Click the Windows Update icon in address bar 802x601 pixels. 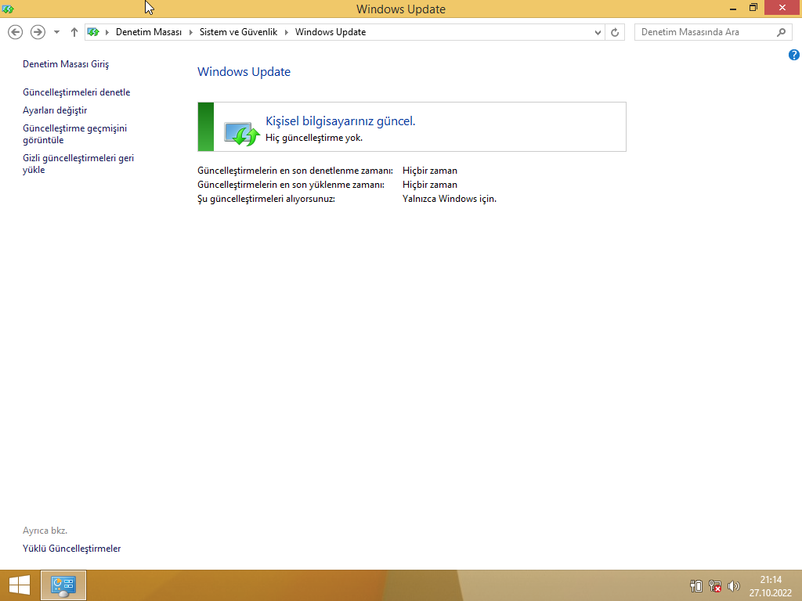click(x=93, y=32)
